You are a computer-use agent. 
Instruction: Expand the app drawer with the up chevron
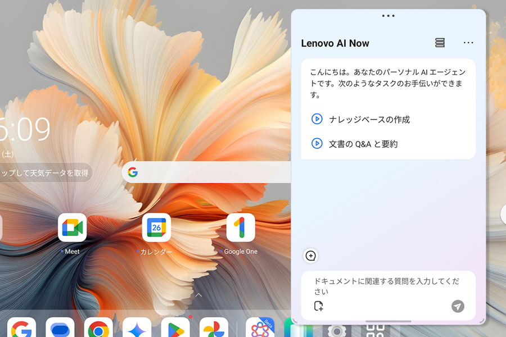pyautogui.click(x=199, y=295)
